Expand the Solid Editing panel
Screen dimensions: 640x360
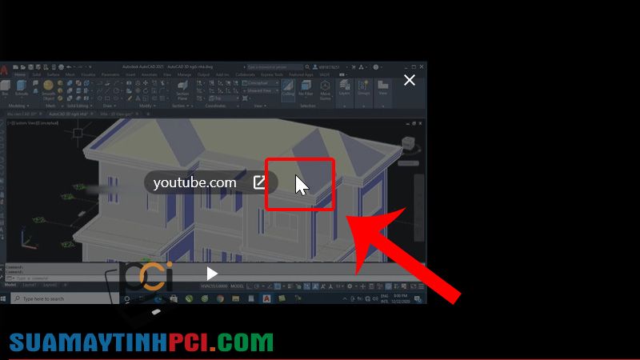click(78, 106)
